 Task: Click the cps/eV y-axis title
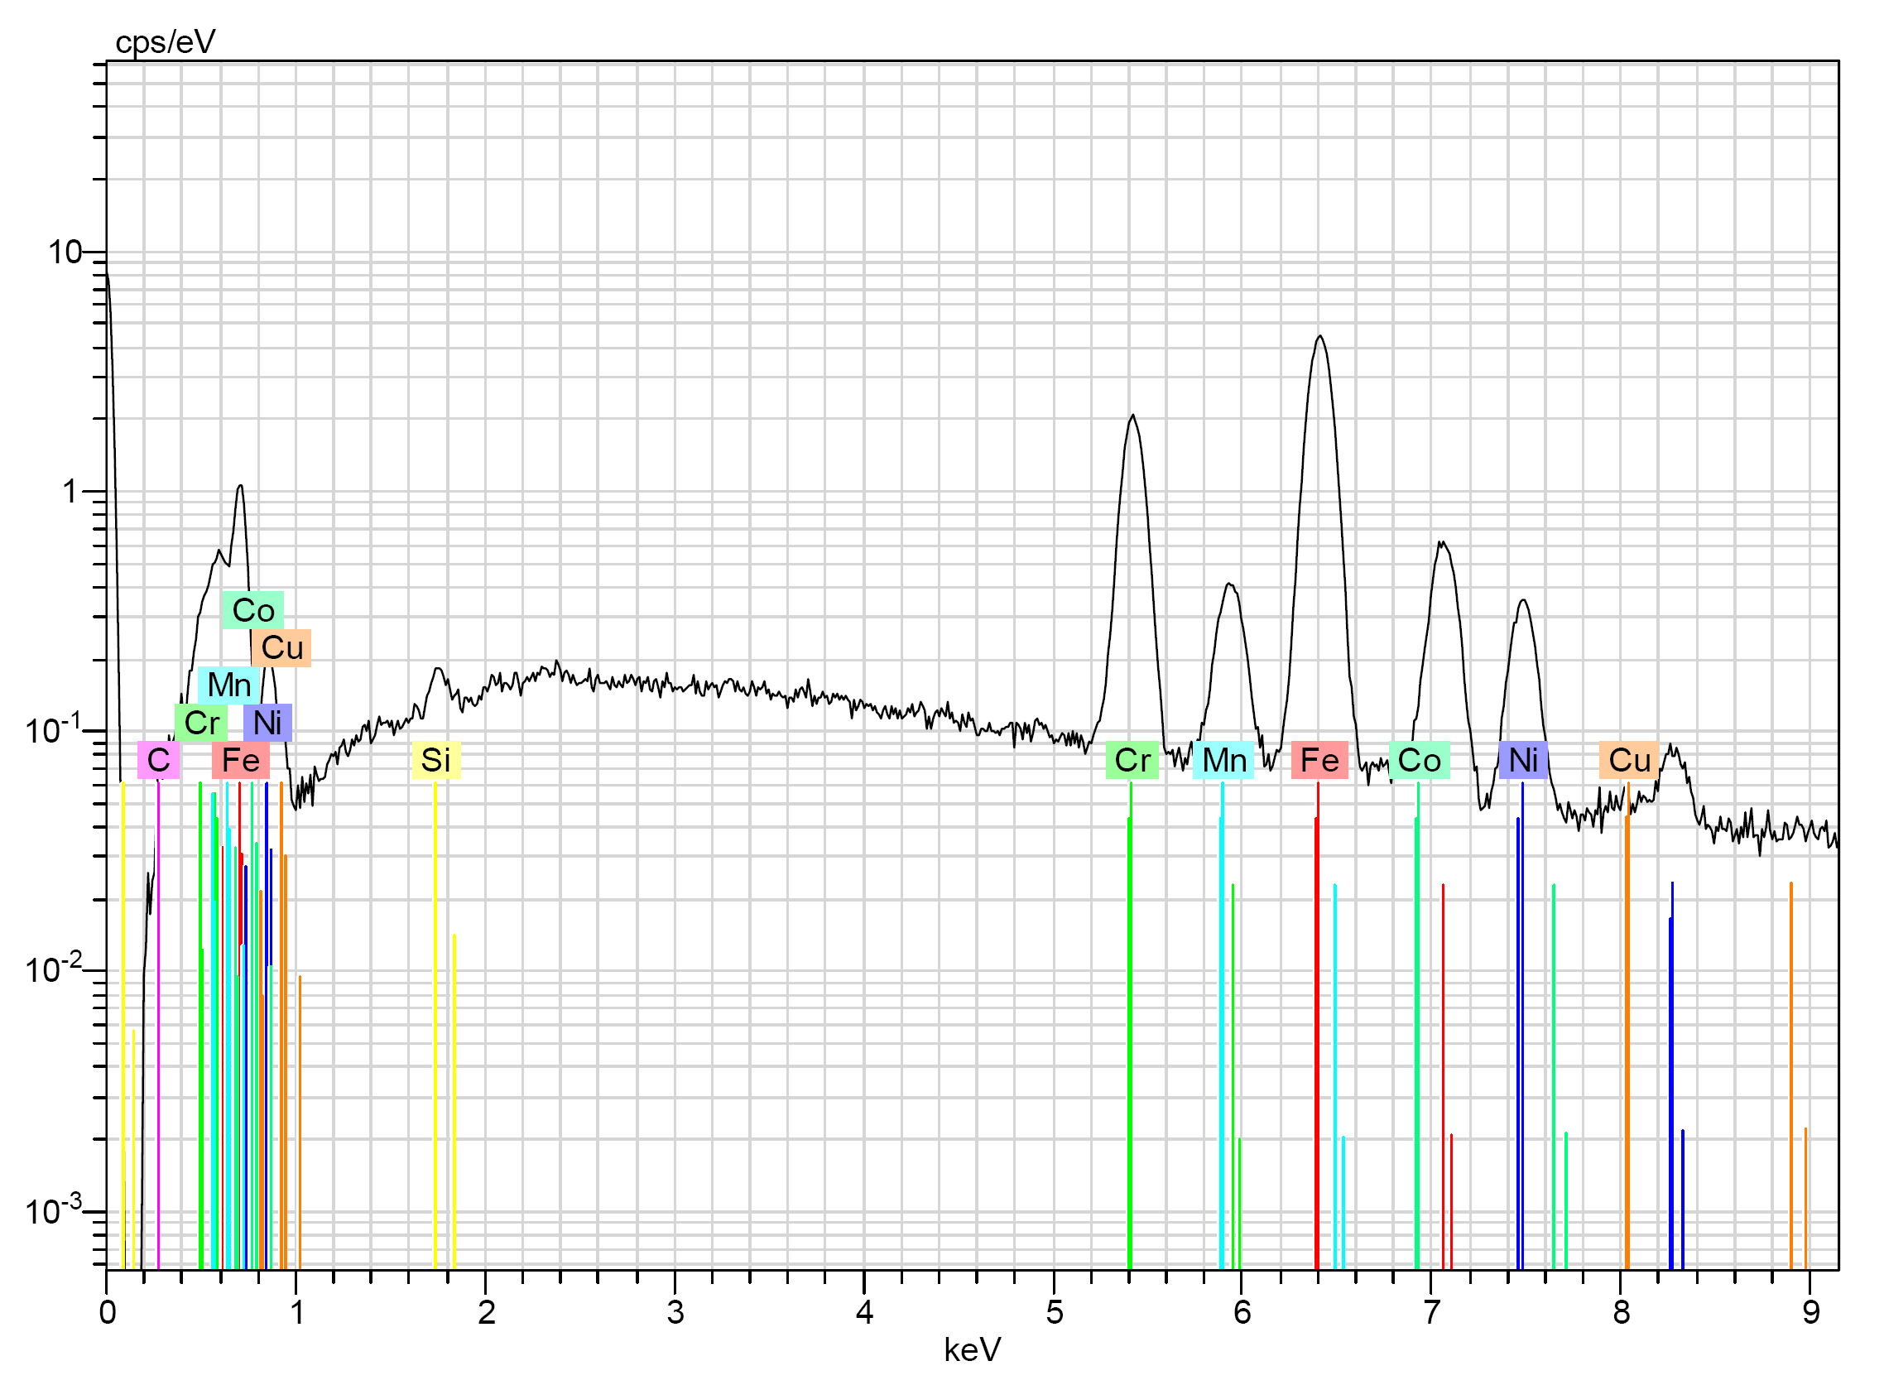pyautogui.click(x=165, y=41)
